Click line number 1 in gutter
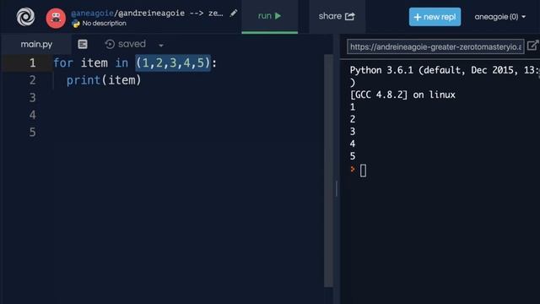Screen dimensions: 540x304 32,62
